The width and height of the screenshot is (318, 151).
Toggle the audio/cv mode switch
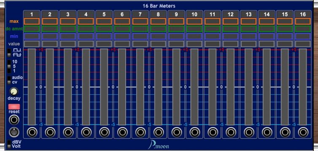pos(9,80)
